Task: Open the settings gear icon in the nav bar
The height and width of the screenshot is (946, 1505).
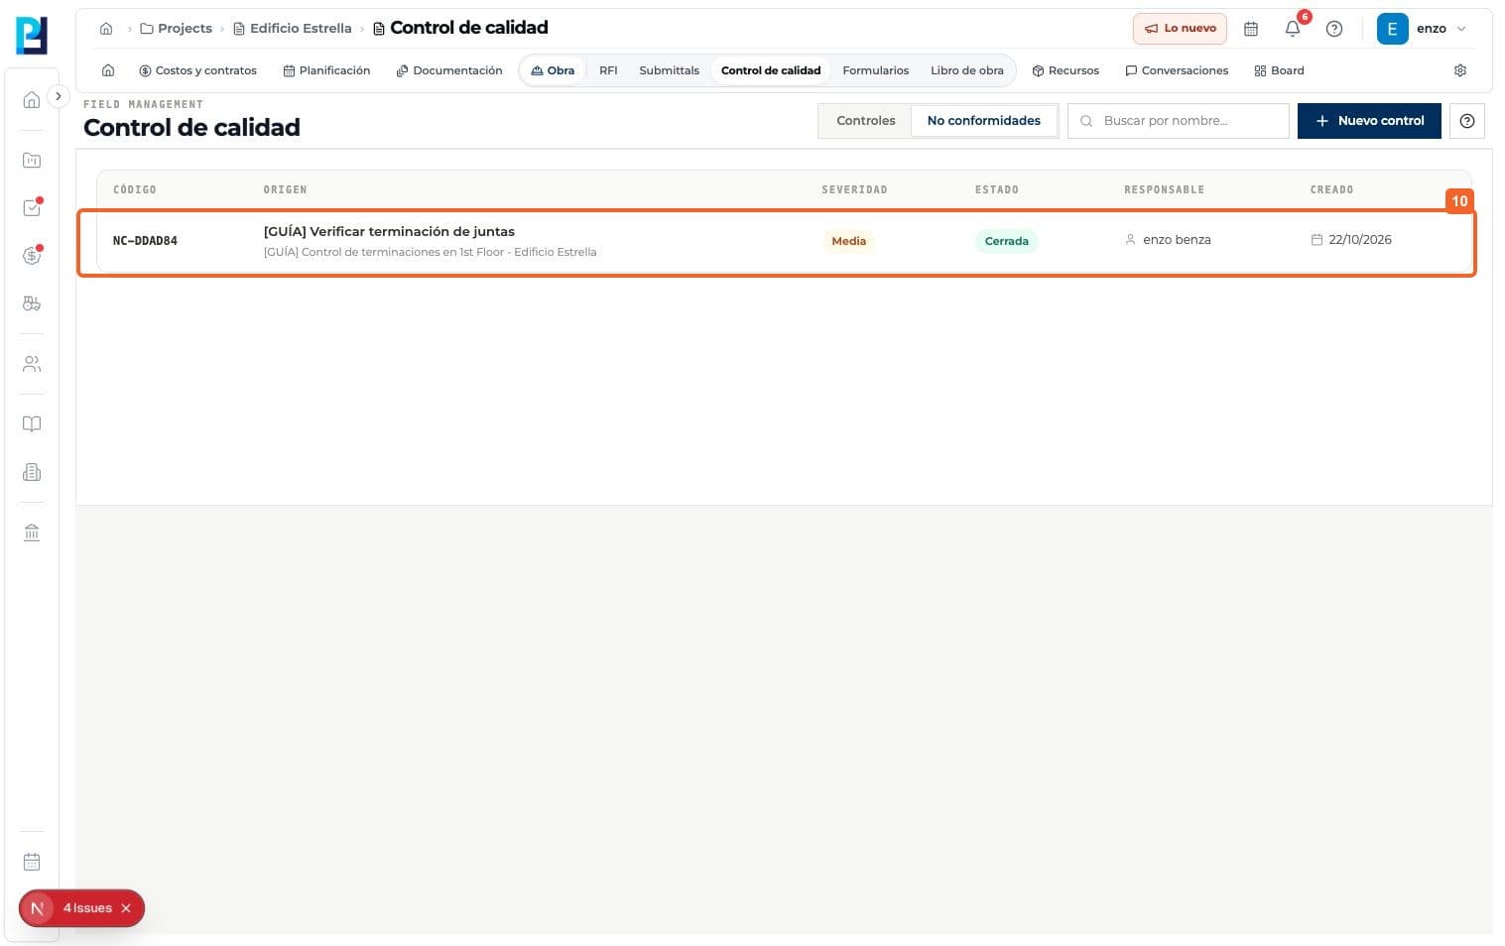Action: [1460, 70]
